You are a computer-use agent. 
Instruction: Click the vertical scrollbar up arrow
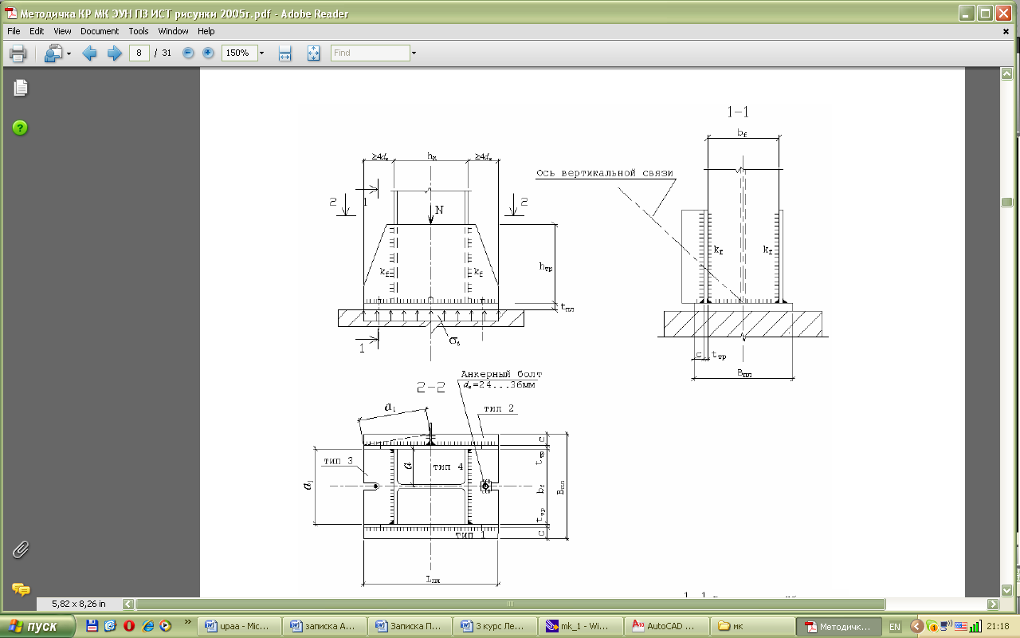click(x=1006, y=74)
